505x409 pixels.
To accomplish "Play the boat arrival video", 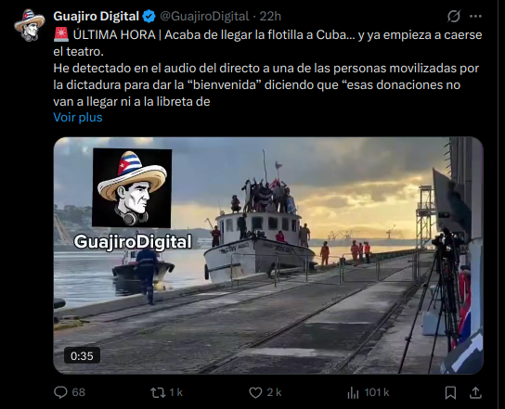I will [268, 255].
